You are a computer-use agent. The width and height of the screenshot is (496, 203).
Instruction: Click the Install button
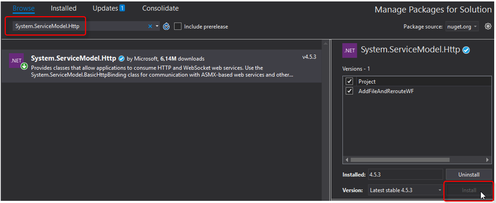coord(469,190)
